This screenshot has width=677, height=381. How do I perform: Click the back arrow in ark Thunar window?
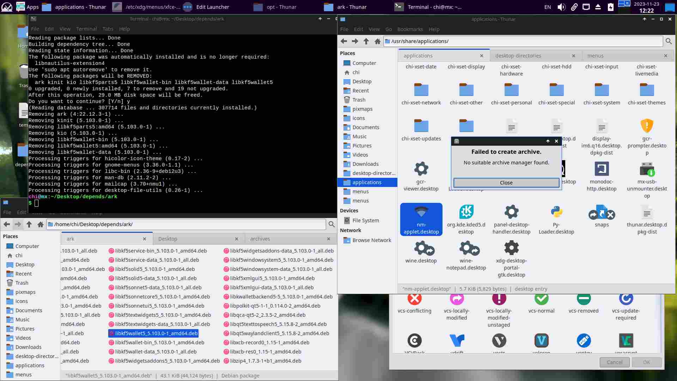(x=7, y=224)
